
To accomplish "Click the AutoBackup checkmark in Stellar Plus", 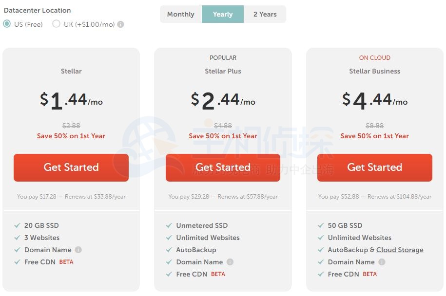I will pos(169,250).
